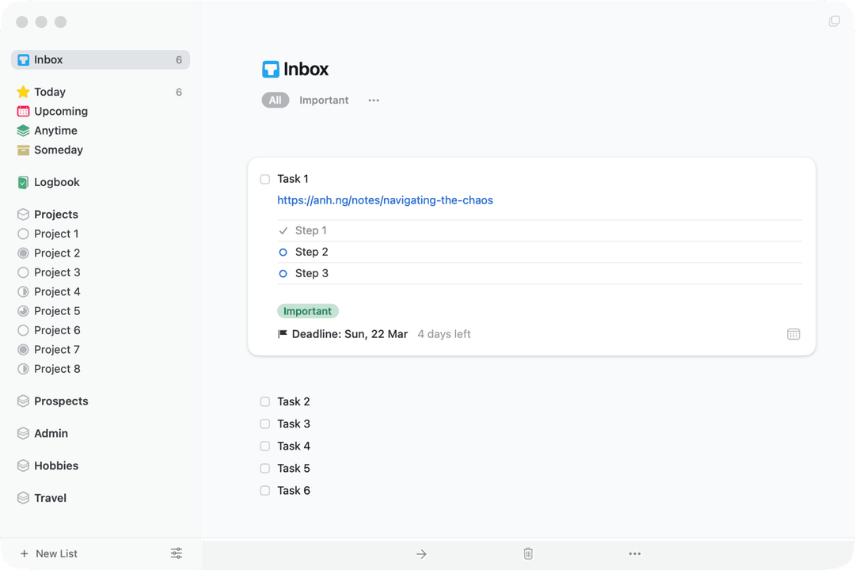Open the navigating-the-chaos link in Task 1
The width and height of the screenshot is (855, 570).
386,199
